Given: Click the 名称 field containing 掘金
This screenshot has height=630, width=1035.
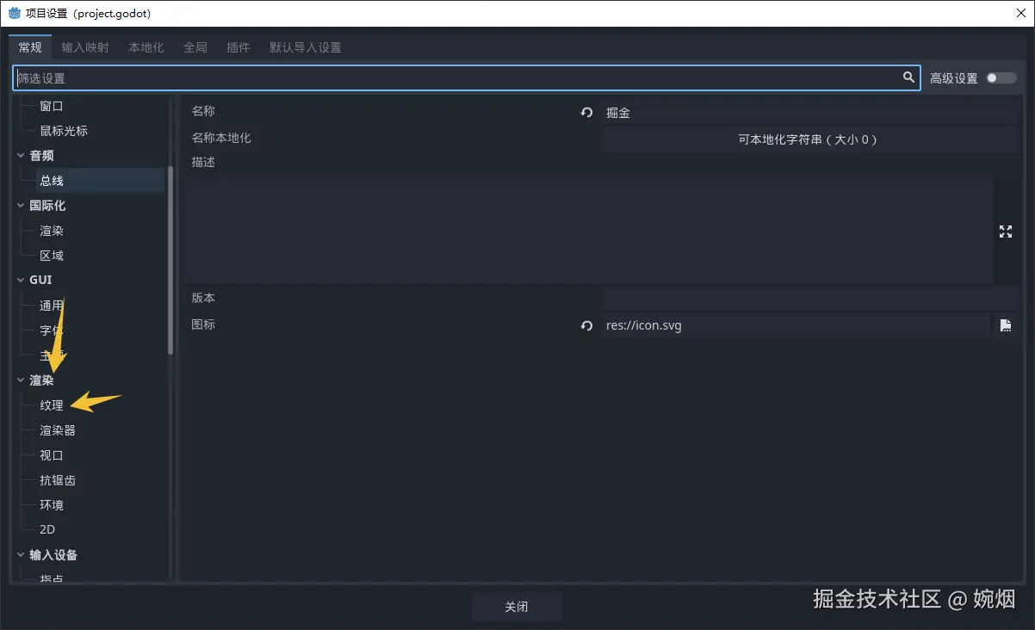Looking at the screenshot, I should (x=809, y=113).
